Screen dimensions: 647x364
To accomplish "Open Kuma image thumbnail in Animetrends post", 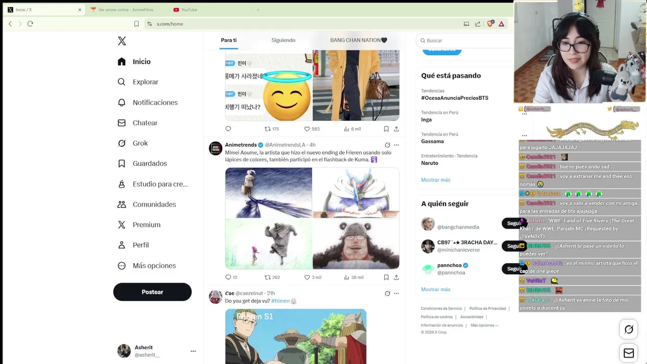I will 356,244.
